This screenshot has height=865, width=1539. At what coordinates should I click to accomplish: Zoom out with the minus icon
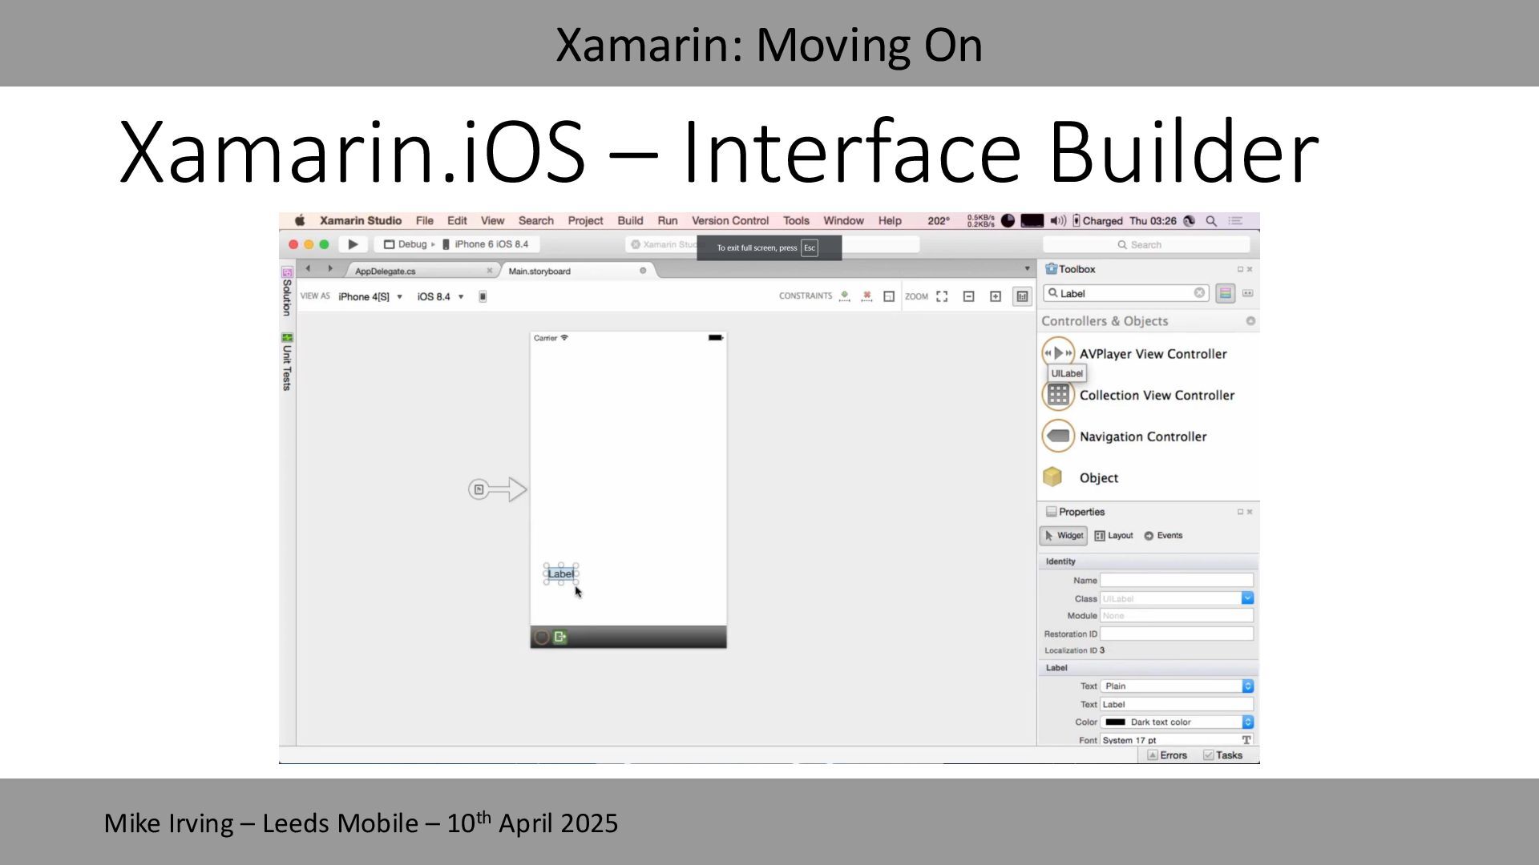968,296
